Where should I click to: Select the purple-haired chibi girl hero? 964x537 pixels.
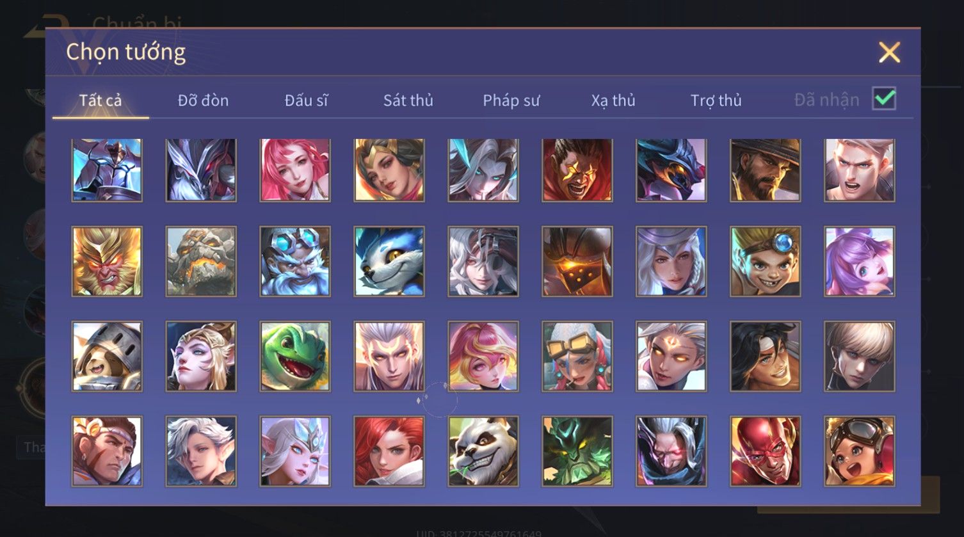[860, 261]
